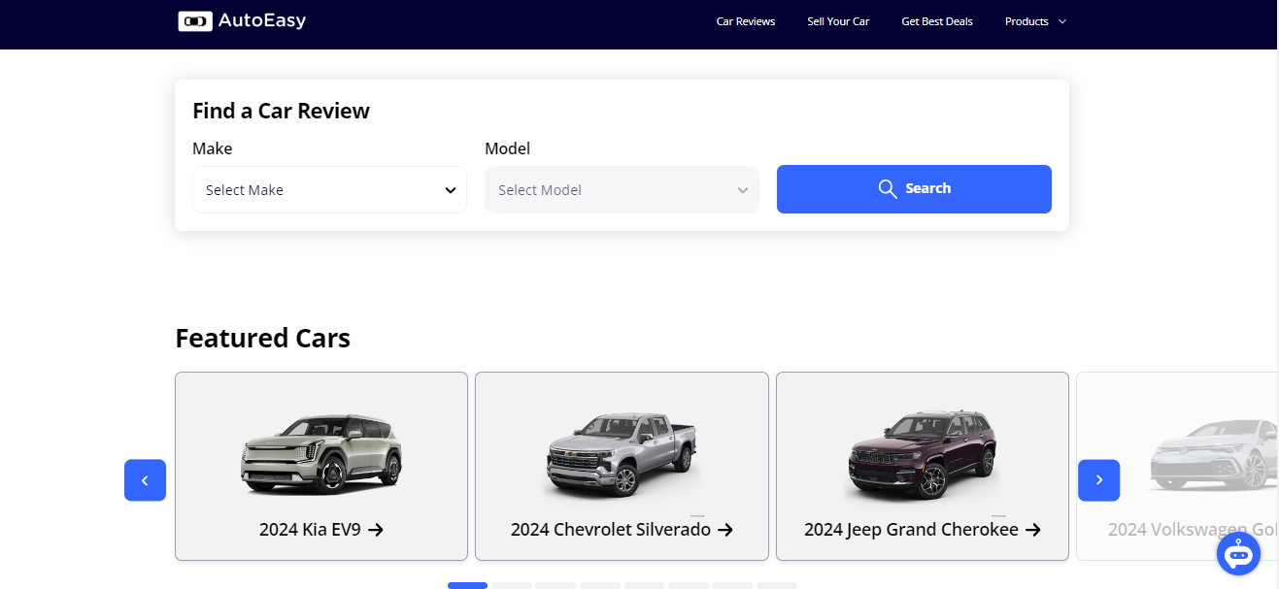Open the Car Reviews menu item

coord(745,20)
